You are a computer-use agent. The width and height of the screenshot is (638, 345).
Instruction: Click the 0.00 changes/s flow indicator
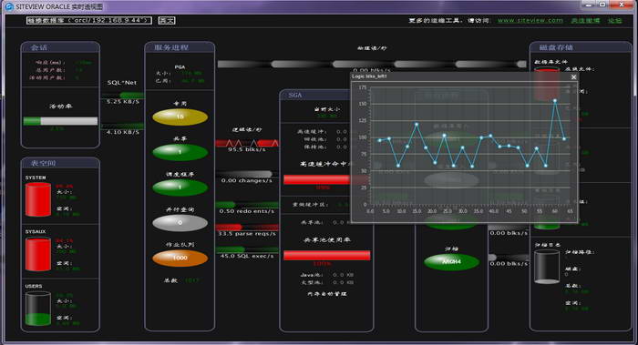click(247, 175)
